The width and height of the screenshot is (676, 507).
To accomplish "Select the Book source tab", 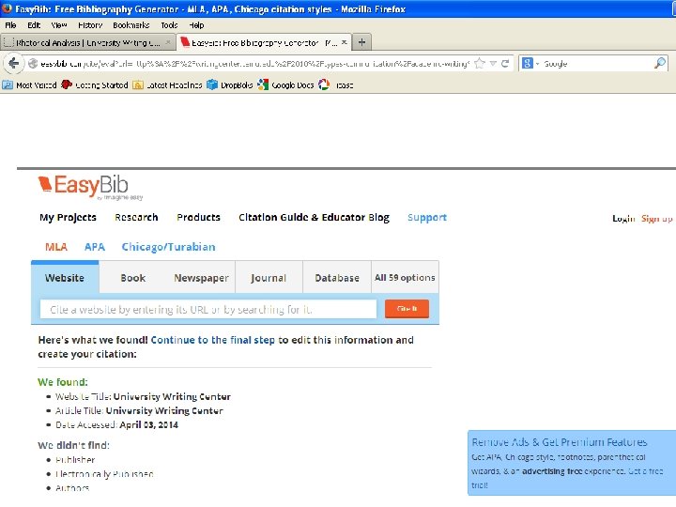I will pyautogui.click(x=132, y=278).
